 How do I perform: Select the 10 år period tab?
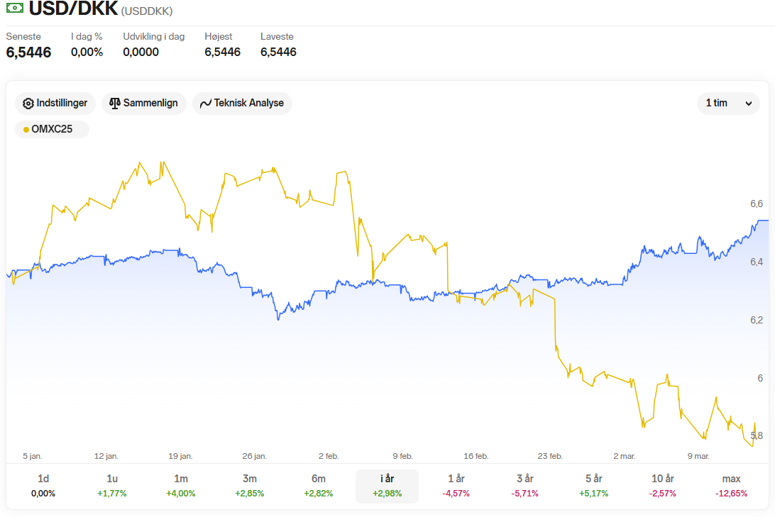coord(662,486)
